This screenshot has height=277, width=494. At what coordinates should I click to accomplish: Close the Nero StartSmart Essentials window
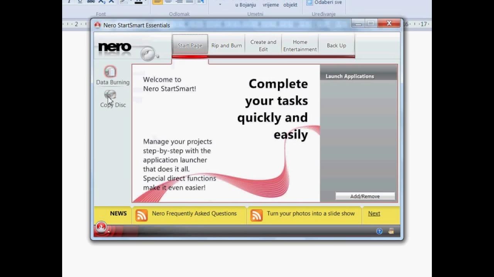coord(389,23)
